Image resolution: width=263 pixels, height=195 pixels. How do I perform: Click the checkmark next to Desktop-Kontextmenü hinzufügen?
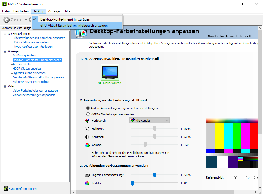tap(35, 19)
